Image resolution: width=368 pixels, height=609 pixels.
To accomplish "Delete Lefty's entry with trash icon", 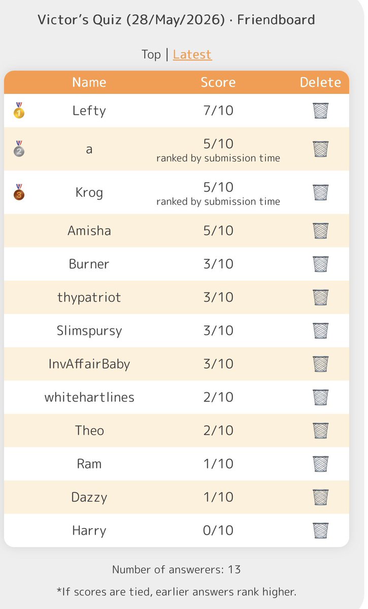I will pos(321,110).
